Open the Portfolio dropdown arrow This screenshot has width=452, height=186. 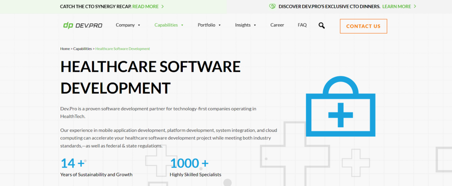click(219, 25)
